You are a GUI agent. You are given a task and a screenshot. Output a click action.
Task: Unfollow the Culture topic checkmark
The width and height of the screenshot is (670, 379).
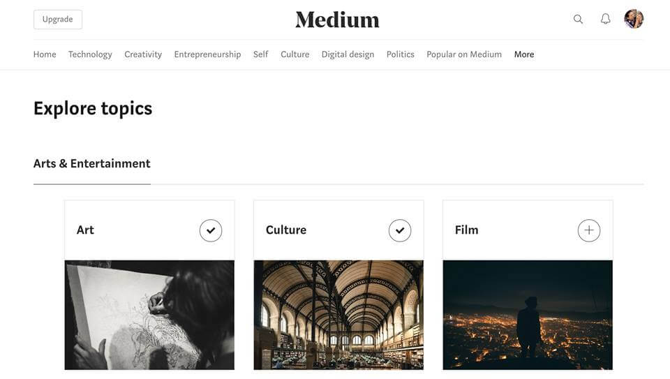[x=400, y=230]
